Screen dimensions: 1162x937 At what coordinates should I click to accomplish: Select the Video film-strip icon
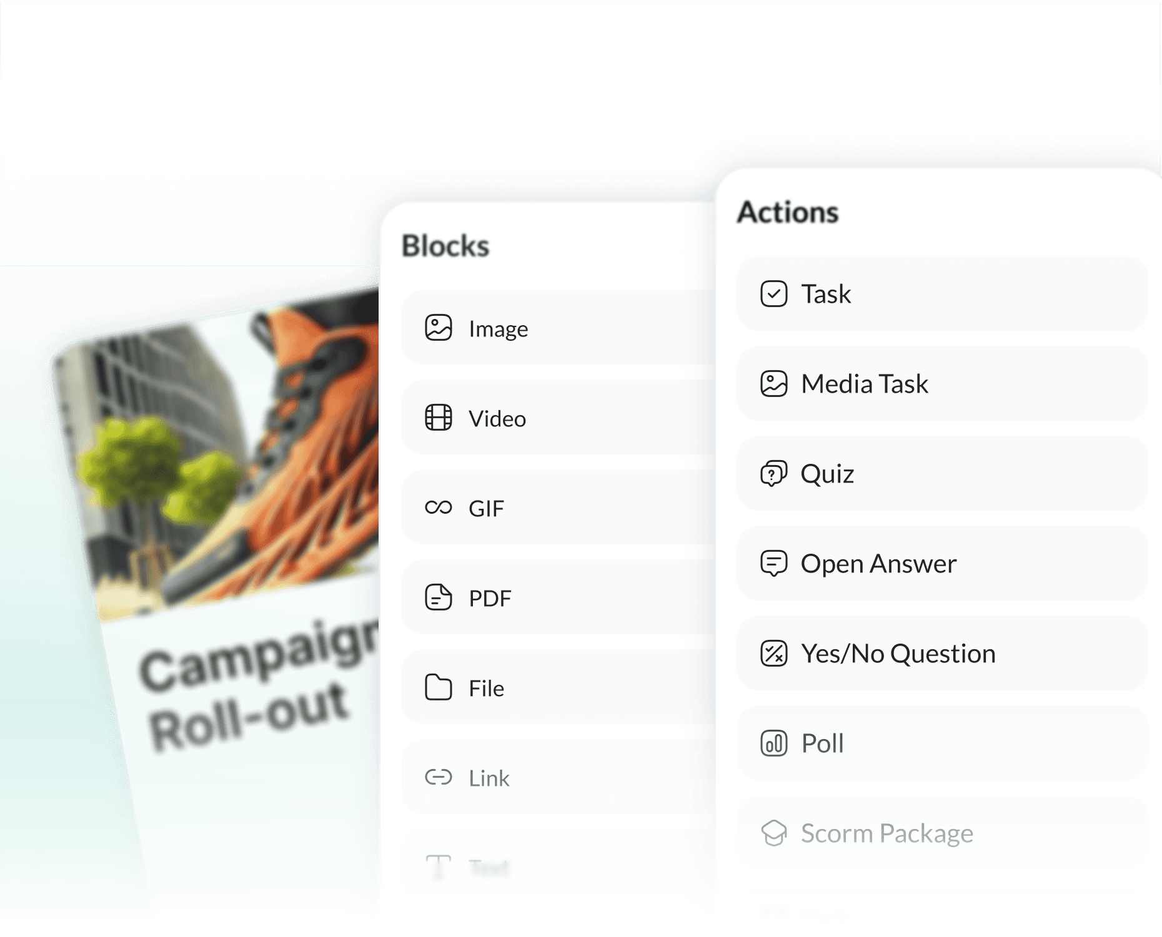pos(439,418)
